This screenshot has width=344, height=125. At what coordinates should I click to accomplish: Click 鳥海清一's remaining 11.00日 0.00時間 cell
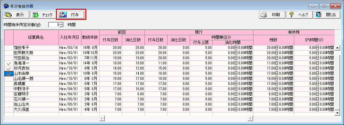coord(274,63)
